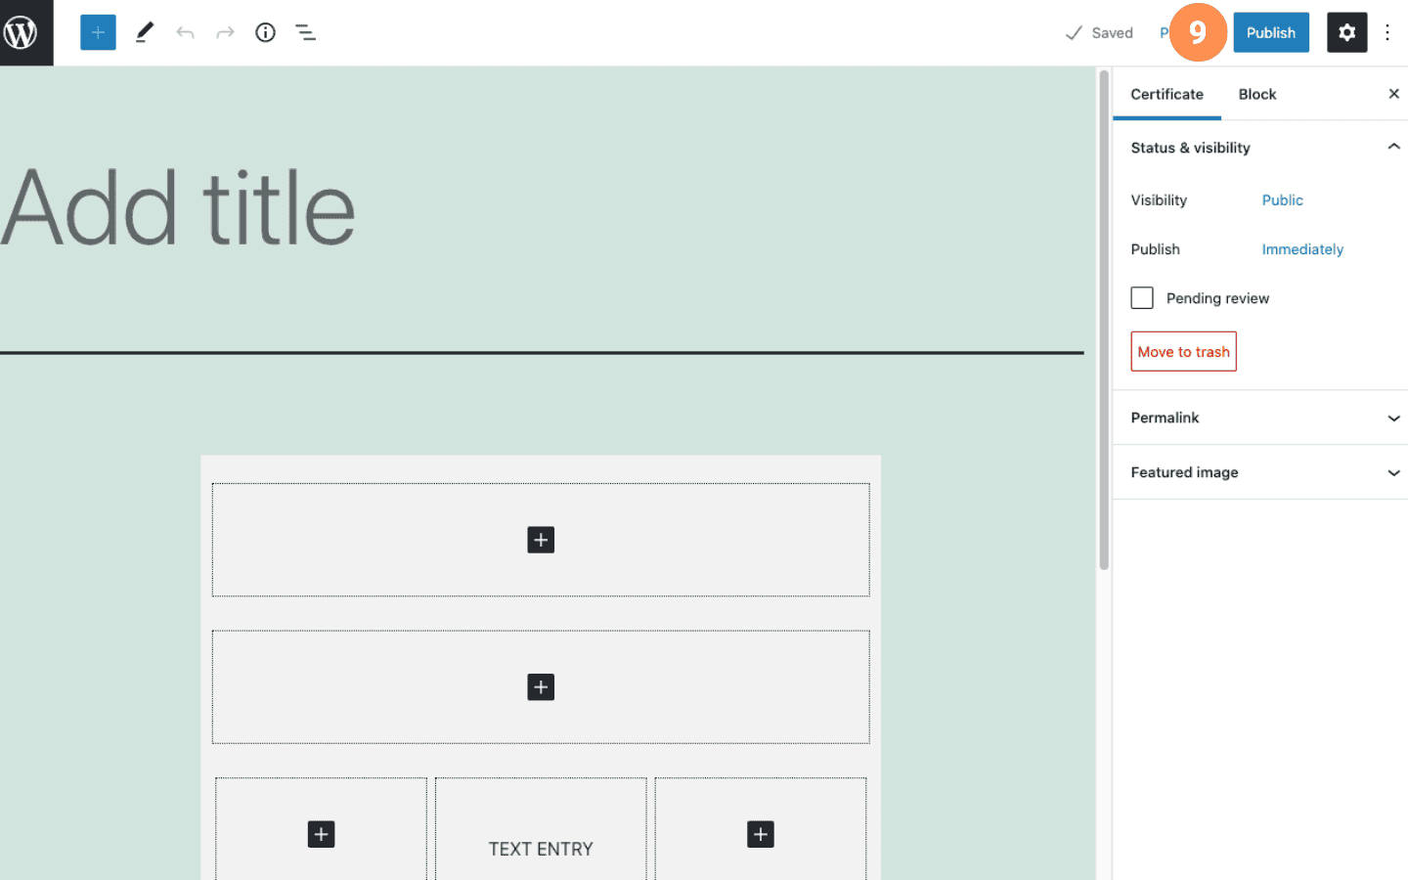Add block in the second empty row
1408x880 pixels.
pos(541,687)
